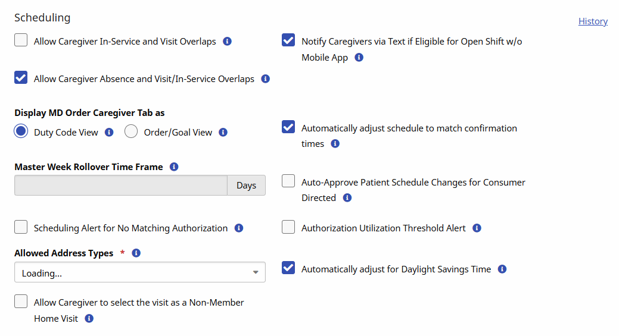The width and height of the screenshot is (619, 336).
Task: Click Daylight Savings Time info icon
Action: tap(502, 269)
